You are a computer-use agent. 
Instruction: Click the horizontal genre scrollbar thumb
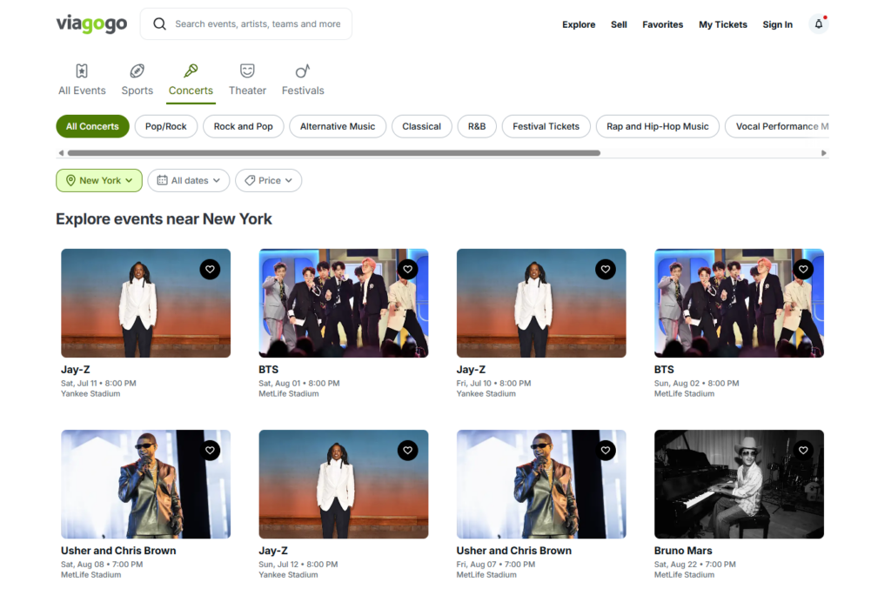(x=334, y=153)
